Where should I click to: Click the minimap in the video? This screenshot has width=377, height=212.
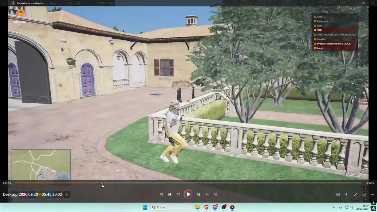(x=41, y=165)
